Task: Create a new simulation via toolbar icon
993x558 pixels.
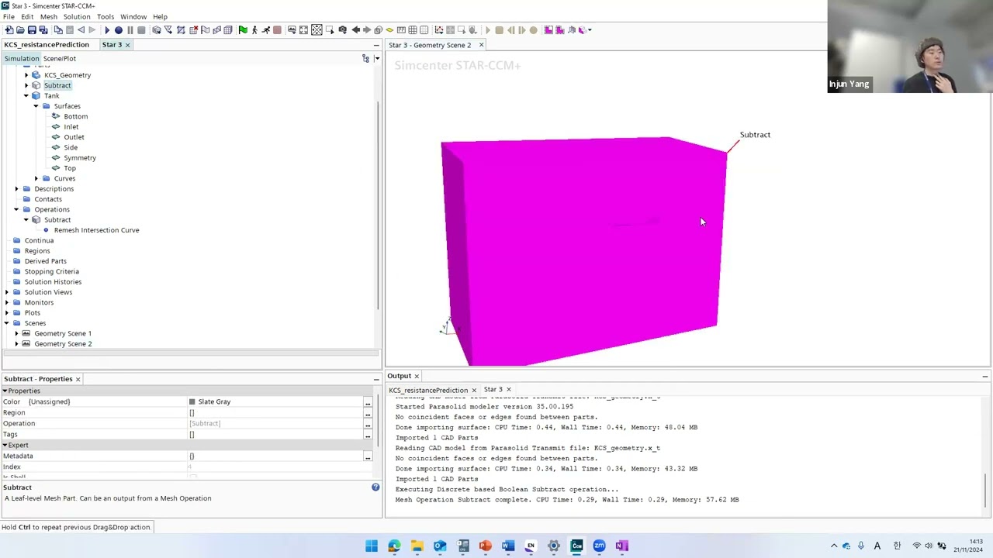Action: click(9, 29)
